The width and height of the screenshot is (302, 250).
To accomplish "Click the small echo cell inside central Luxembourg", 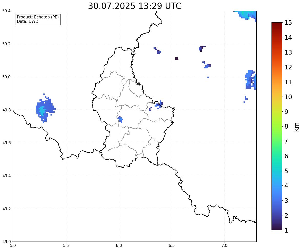I will coord(120,120).
